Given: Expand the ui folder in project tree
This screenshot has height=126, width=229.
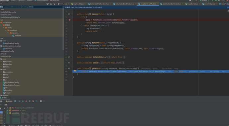Looking at the screenshot, I should pos(1,80).
